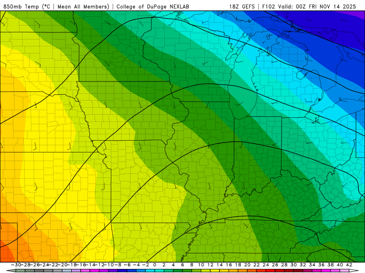The image size is (365, 273).
Task: Click the left arrow end of color bar
Action: pyautogui.click(x=11, y=271)
